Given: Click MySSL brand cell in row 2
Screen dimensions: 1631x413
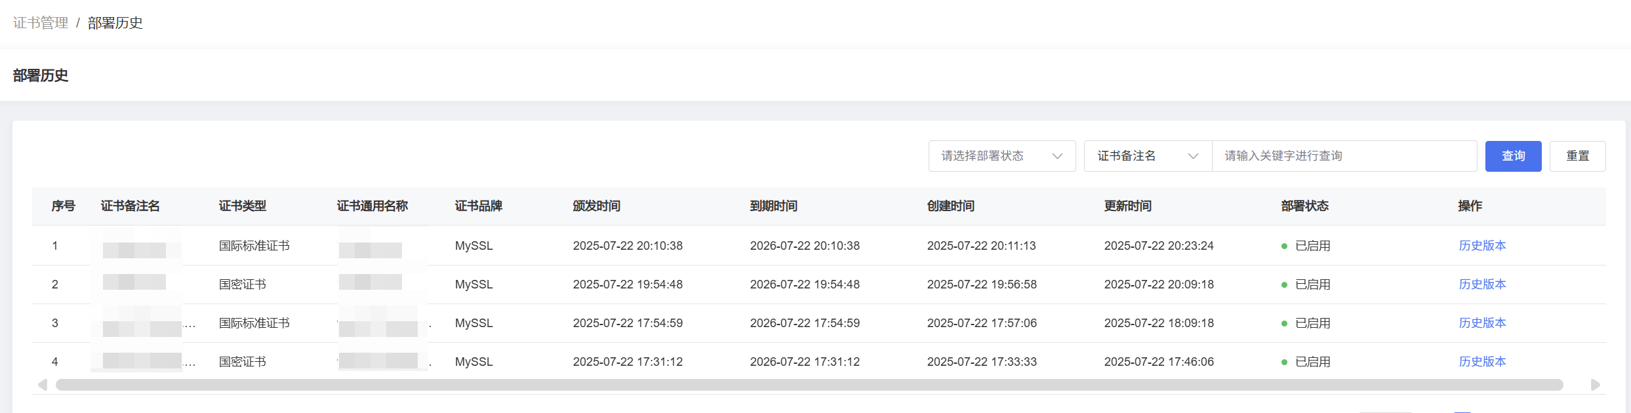Looking at the screenshot, I should (474, 285).
